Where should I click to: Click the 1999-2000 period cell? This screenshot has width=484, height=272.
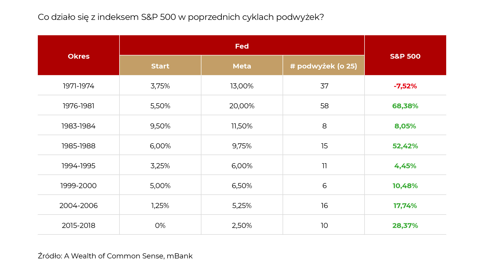click(x=78, y=186)
